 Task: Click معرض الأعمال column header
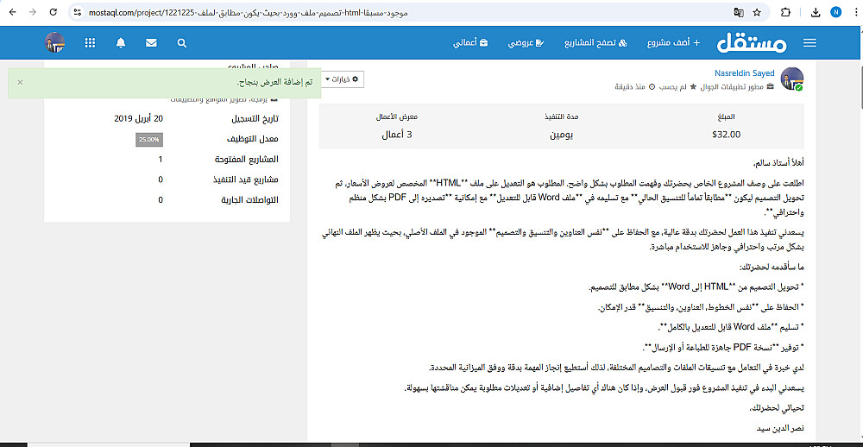coord(397,116)
